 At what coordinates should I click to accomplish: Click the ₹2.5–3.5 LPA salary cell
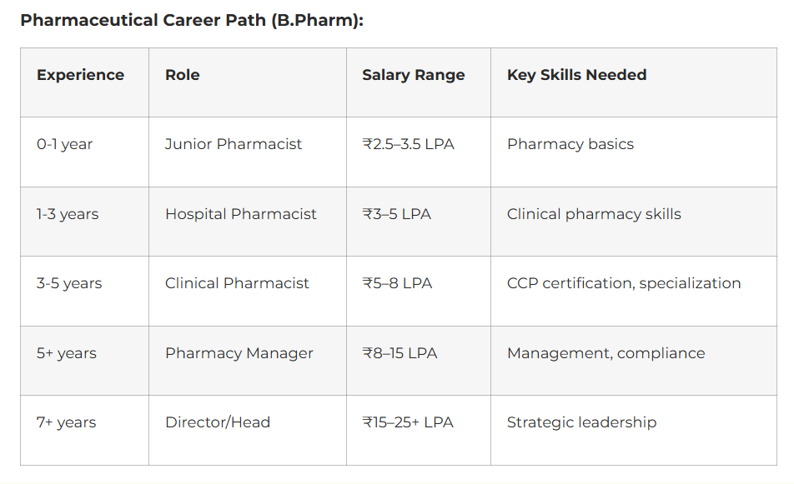pyautogui.click(x=409, y=144)
